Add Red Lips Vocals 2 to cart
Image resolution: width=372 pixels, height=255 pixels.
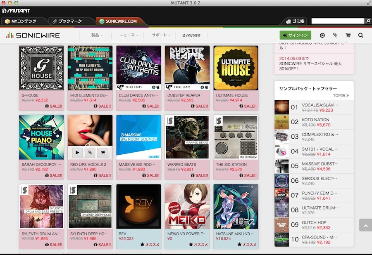(x=103, y=153)
